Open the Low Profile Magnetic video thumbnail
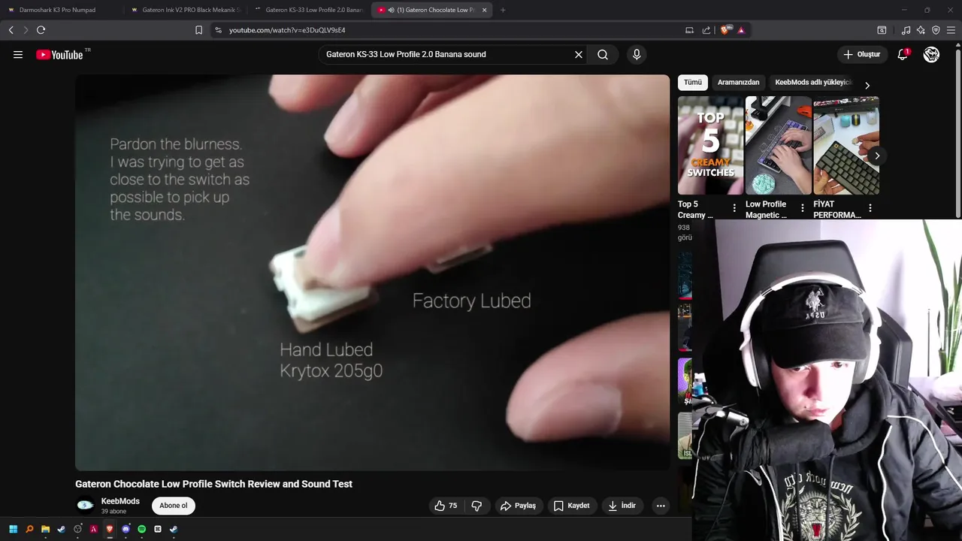Viewport: 962px width, 541px height. [779, 145]
